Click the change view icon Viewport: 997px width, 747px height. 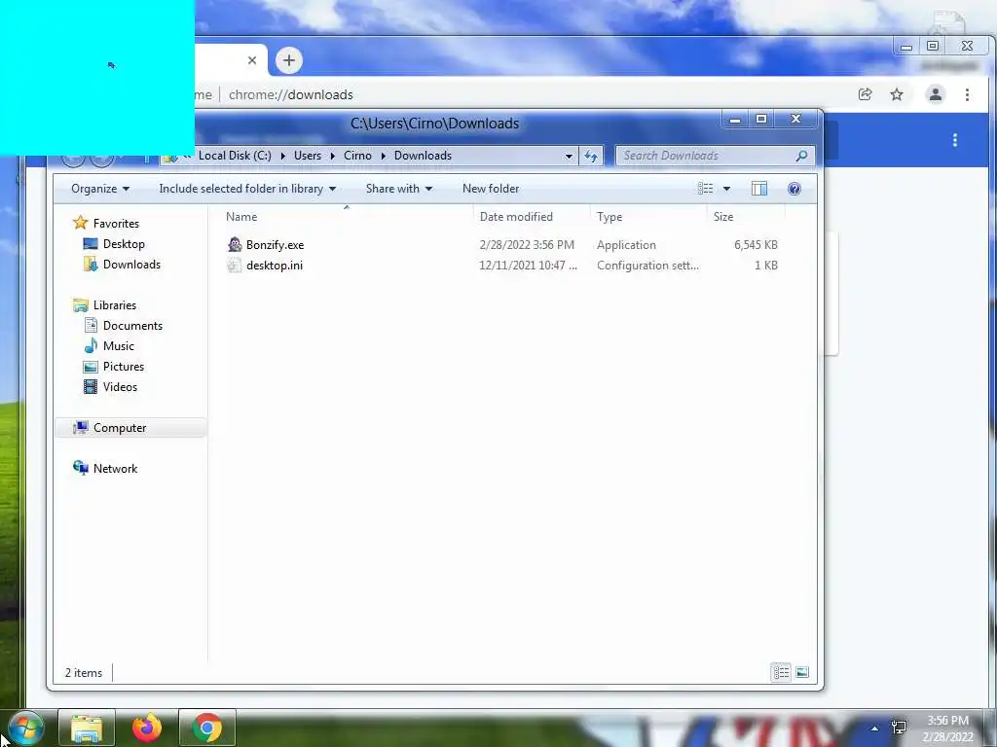click(x=705, y=189)
